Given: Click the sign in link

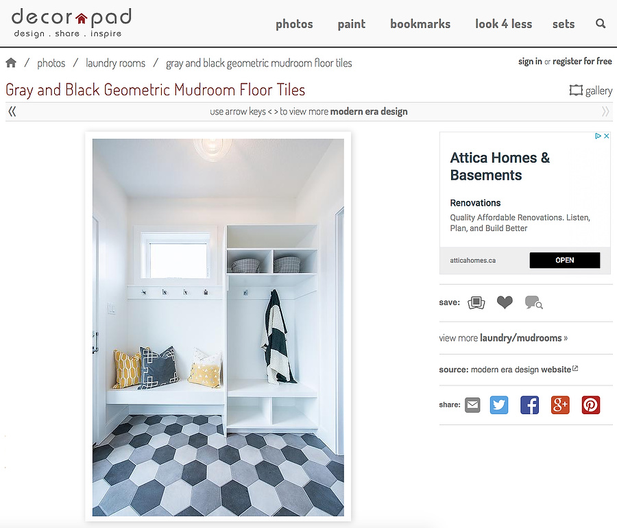Looking at the screenshot, I should (530, 62).
